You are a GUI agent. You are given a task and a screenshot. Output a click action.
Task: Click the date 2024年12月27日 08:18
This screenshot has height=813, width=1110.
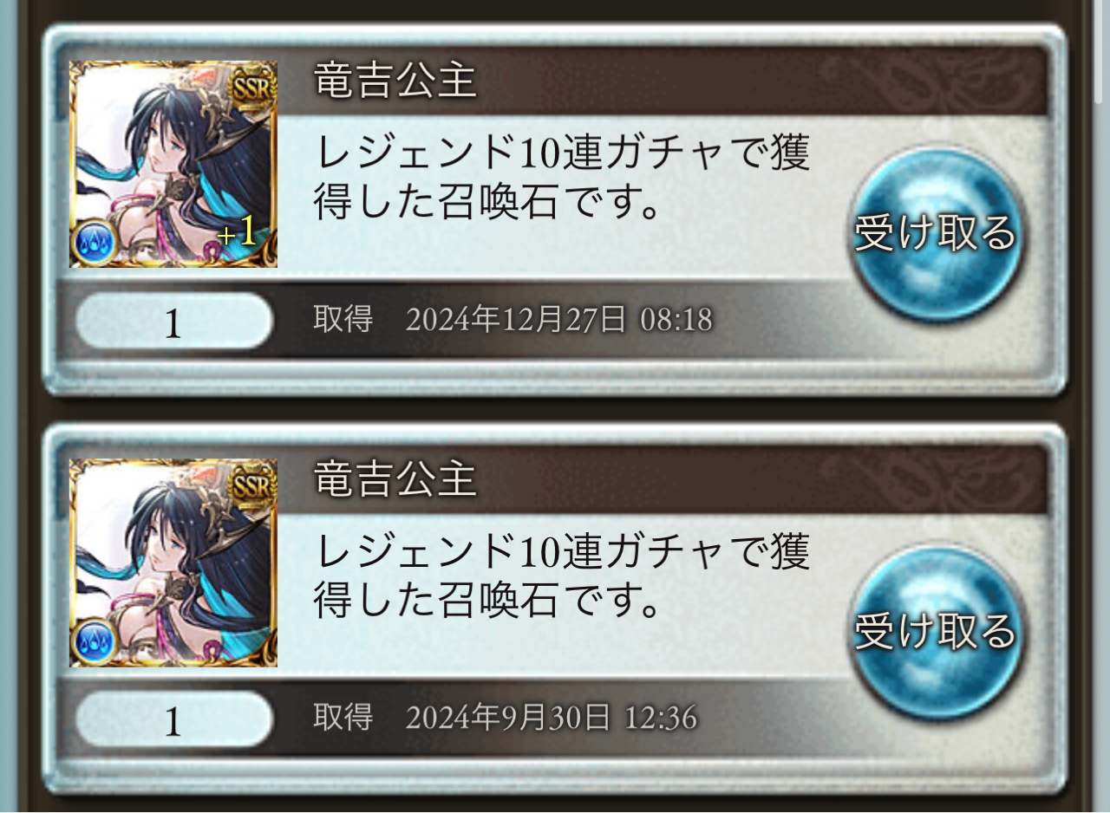pos(559,320)
